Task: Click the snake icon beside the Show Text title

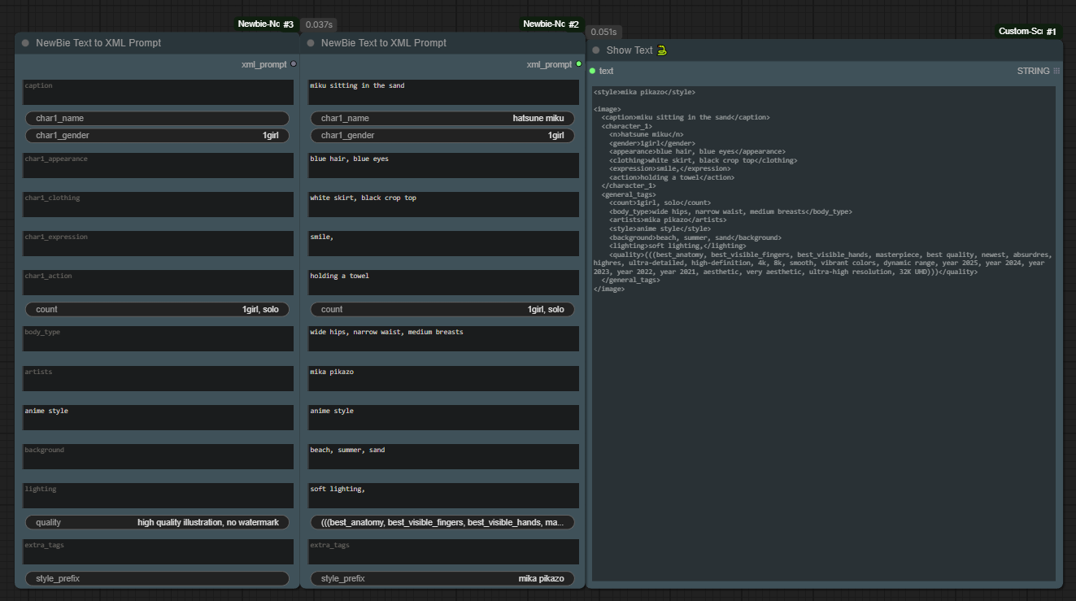Action: point(662,50)
